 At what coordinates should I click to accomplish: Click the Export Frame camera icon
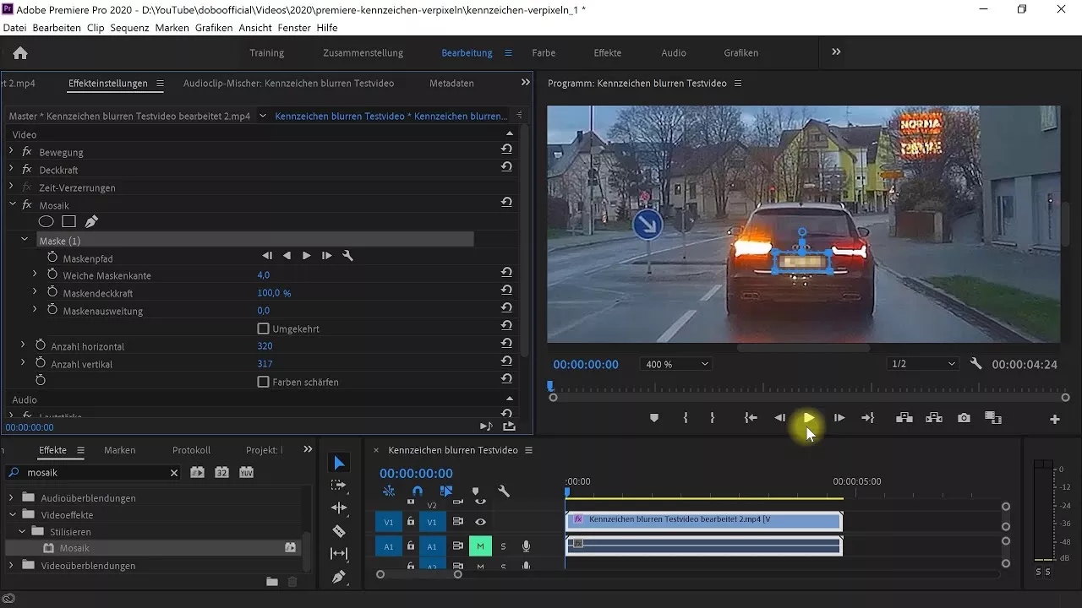point(963,417)
